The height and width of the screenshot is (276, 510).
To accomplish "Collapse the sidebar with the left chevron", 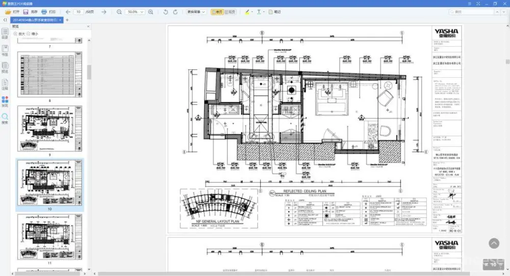I will pyautogui.click(x=4, y=20).
